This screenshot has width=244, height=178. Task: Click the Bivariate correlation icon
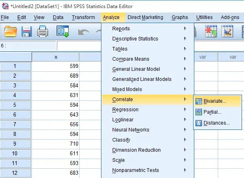point(199,101)
